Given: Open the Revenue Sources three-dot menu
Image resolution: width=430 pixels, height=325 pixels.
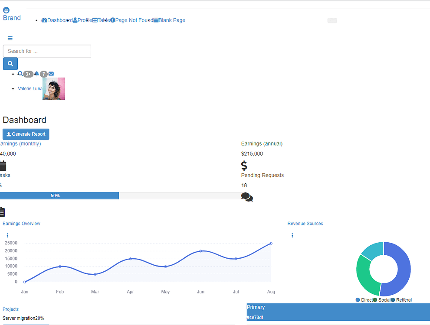Looking at the screenshot, I should (292, 235).
